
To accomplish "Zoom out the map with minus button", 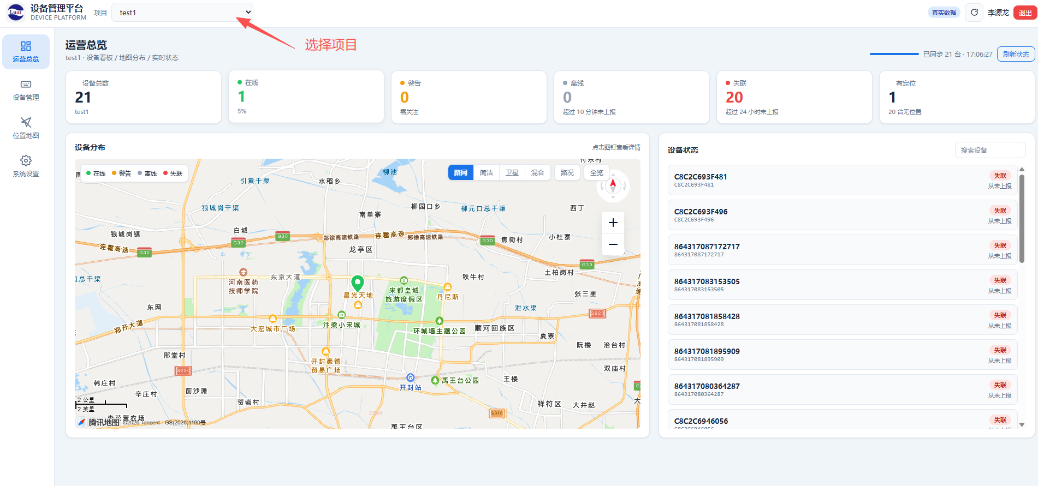I will click(613, 244).
